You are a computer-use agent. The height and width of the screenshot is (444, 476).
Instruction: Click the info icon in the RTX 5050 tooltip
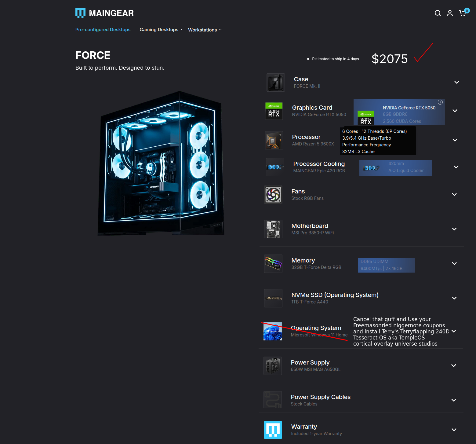[x=440, y=102]
